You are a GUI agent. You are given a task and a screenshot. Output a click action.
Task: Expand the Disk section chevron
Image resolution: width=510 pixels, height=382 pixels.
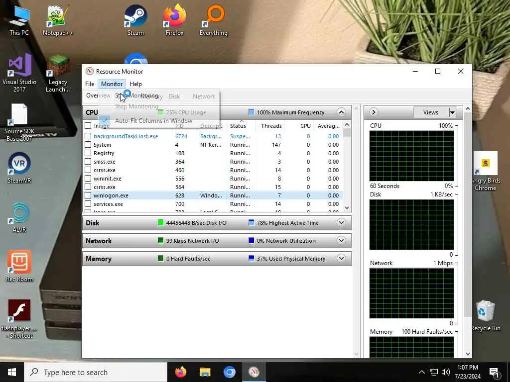tap(341, 223)
